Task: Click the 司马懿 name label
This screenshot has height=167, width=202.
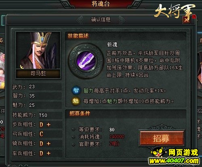Action: (38, 73)
